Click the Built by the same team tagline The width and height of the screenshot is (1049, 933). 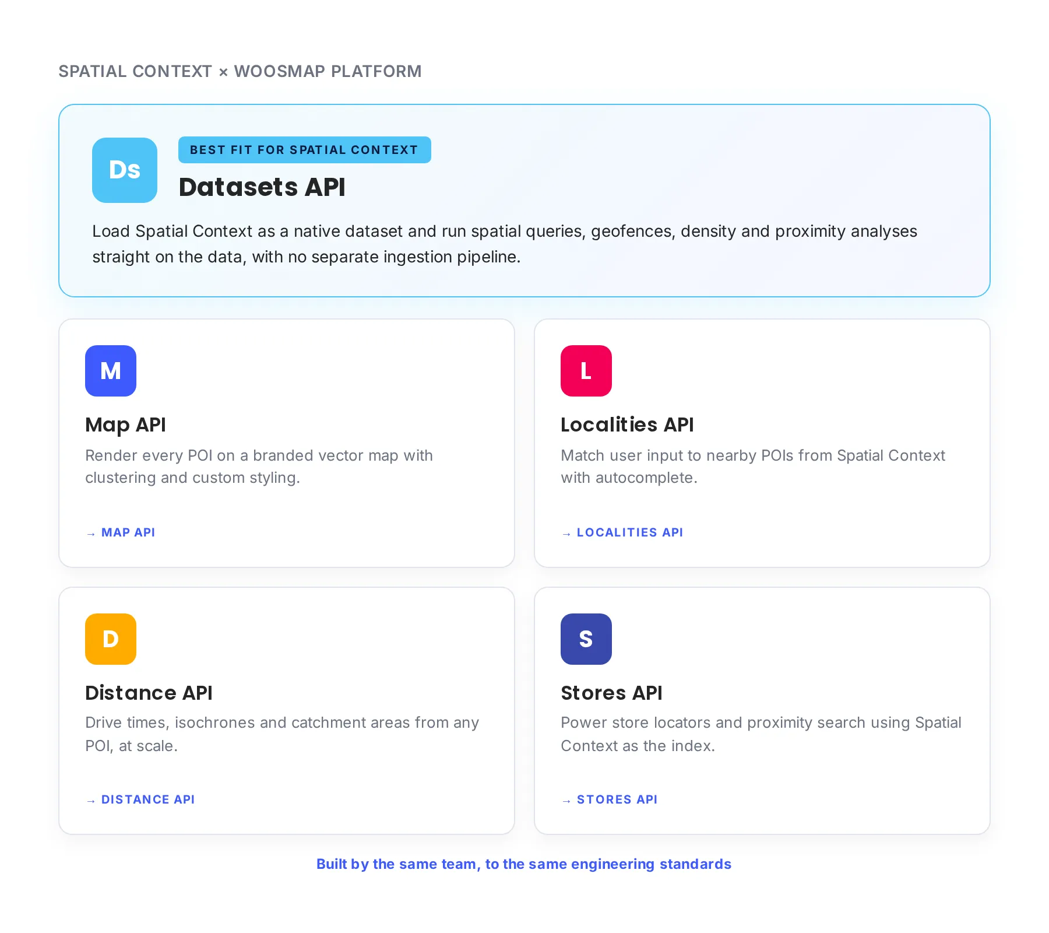524,864
